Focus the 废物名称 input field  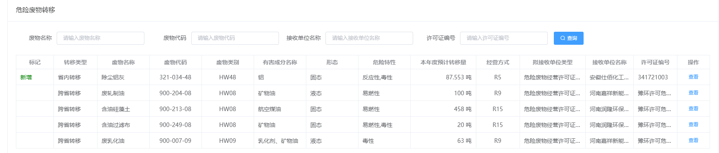(x=100, y=38)
